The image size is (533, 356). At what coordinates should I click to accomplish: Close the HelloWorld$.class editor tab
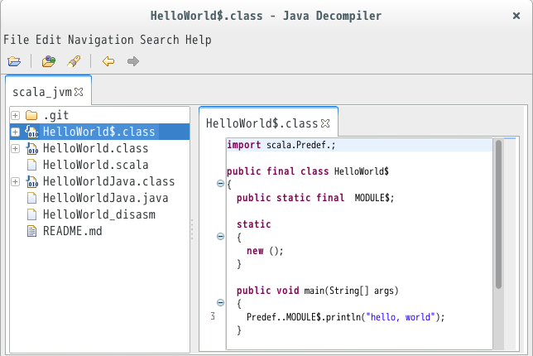pos(325,123)
